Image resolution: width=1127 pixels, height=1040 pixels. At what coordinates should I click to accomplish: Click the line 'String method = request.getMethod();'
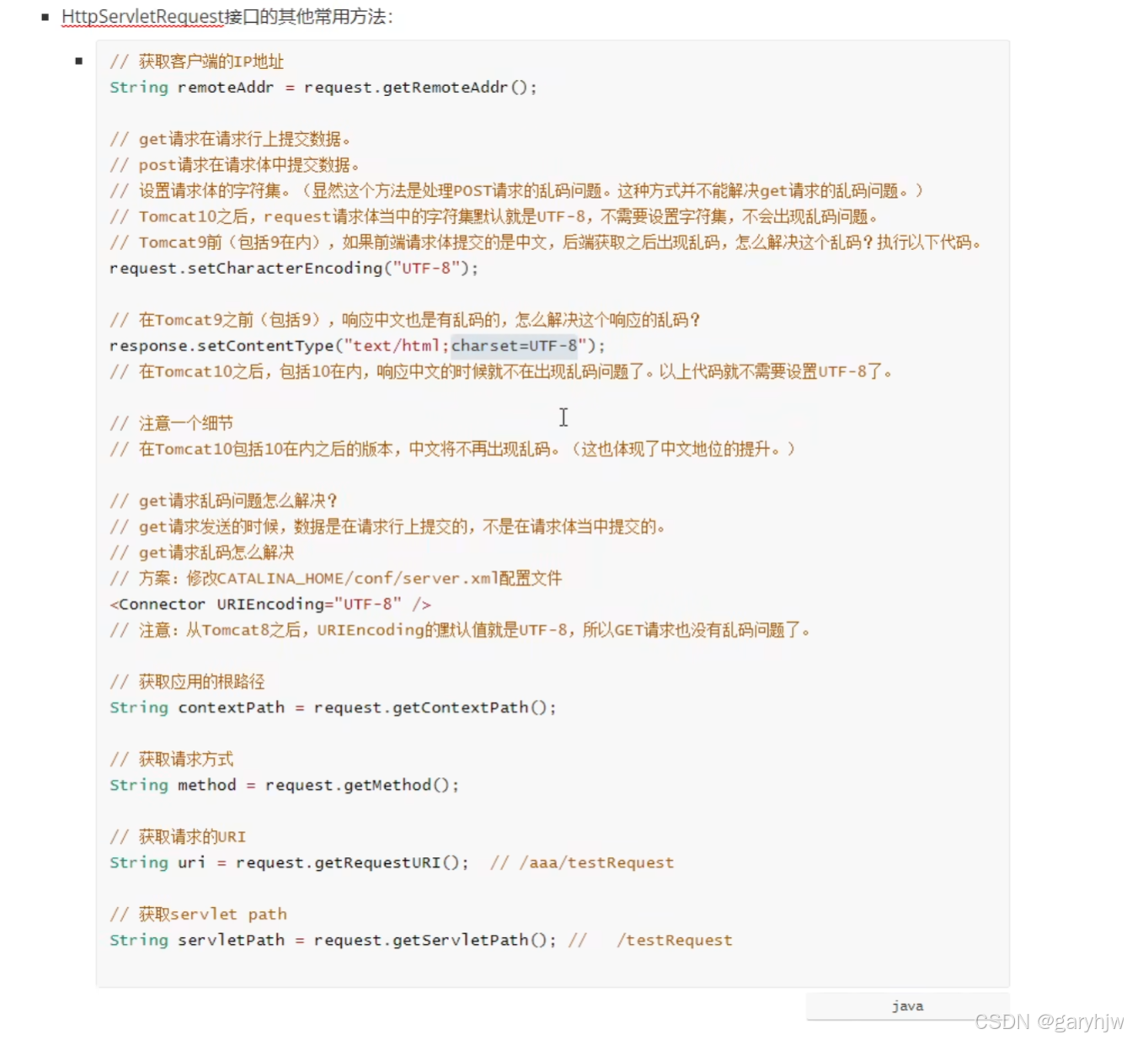tap(285, 785)
